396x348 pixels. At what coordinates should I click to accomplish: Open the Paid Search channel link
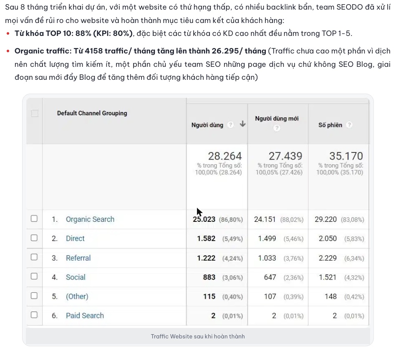[x=85, y=315]
